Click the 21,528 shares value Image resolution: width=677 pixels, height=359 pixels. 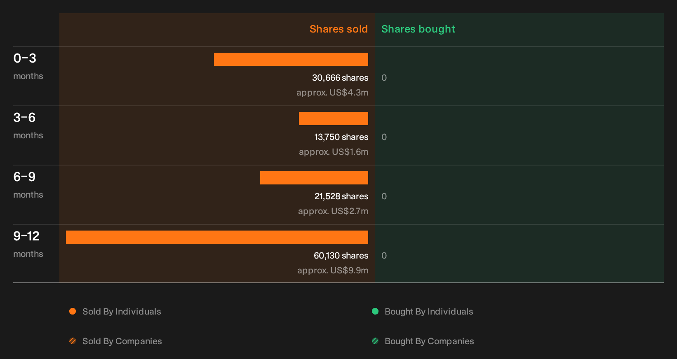pyautogui.click(x=341, y=196)
